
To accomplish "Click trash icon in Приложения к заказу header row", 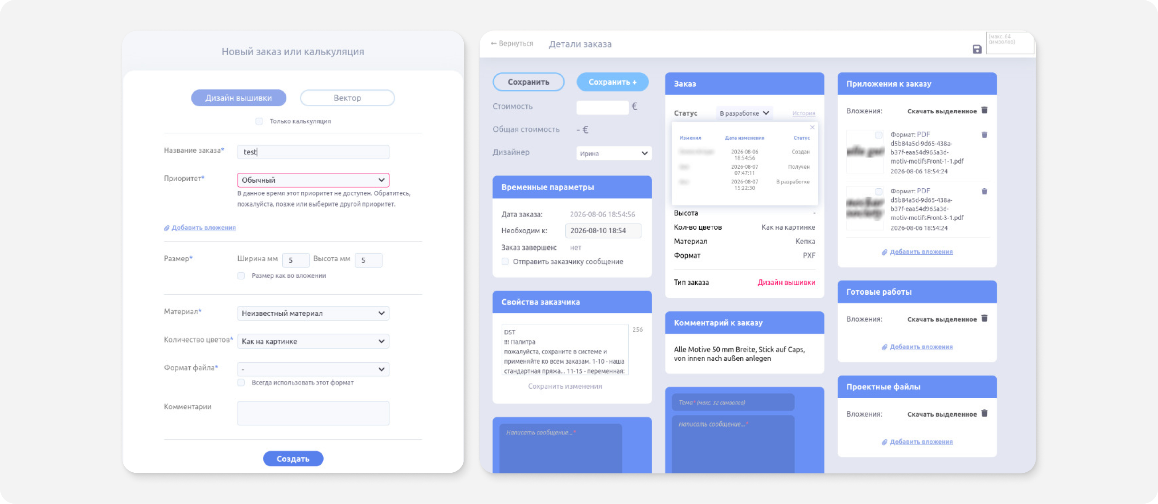I will coord(984,110).
